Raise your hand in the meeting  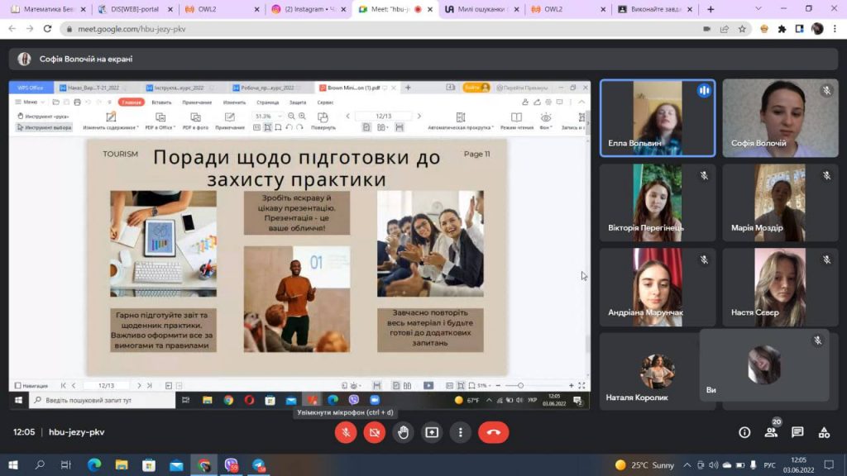(403, 432)
